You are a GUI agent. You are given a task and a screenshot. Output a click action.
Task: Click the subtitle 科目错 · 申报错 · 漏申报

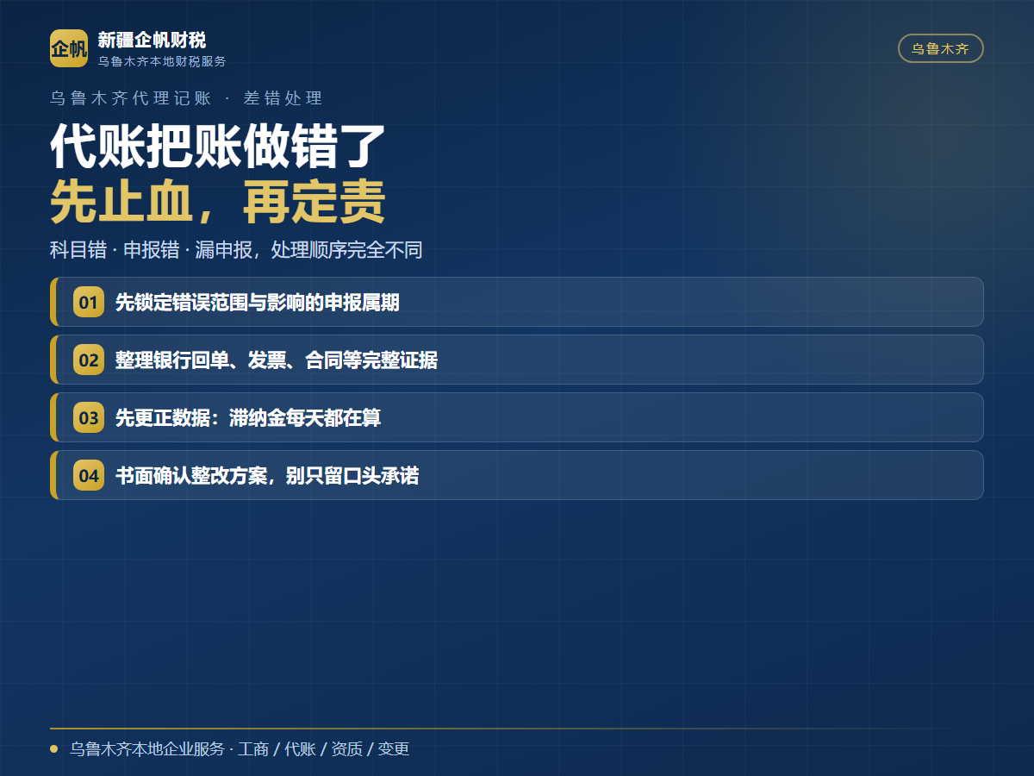tap(236, 250)
